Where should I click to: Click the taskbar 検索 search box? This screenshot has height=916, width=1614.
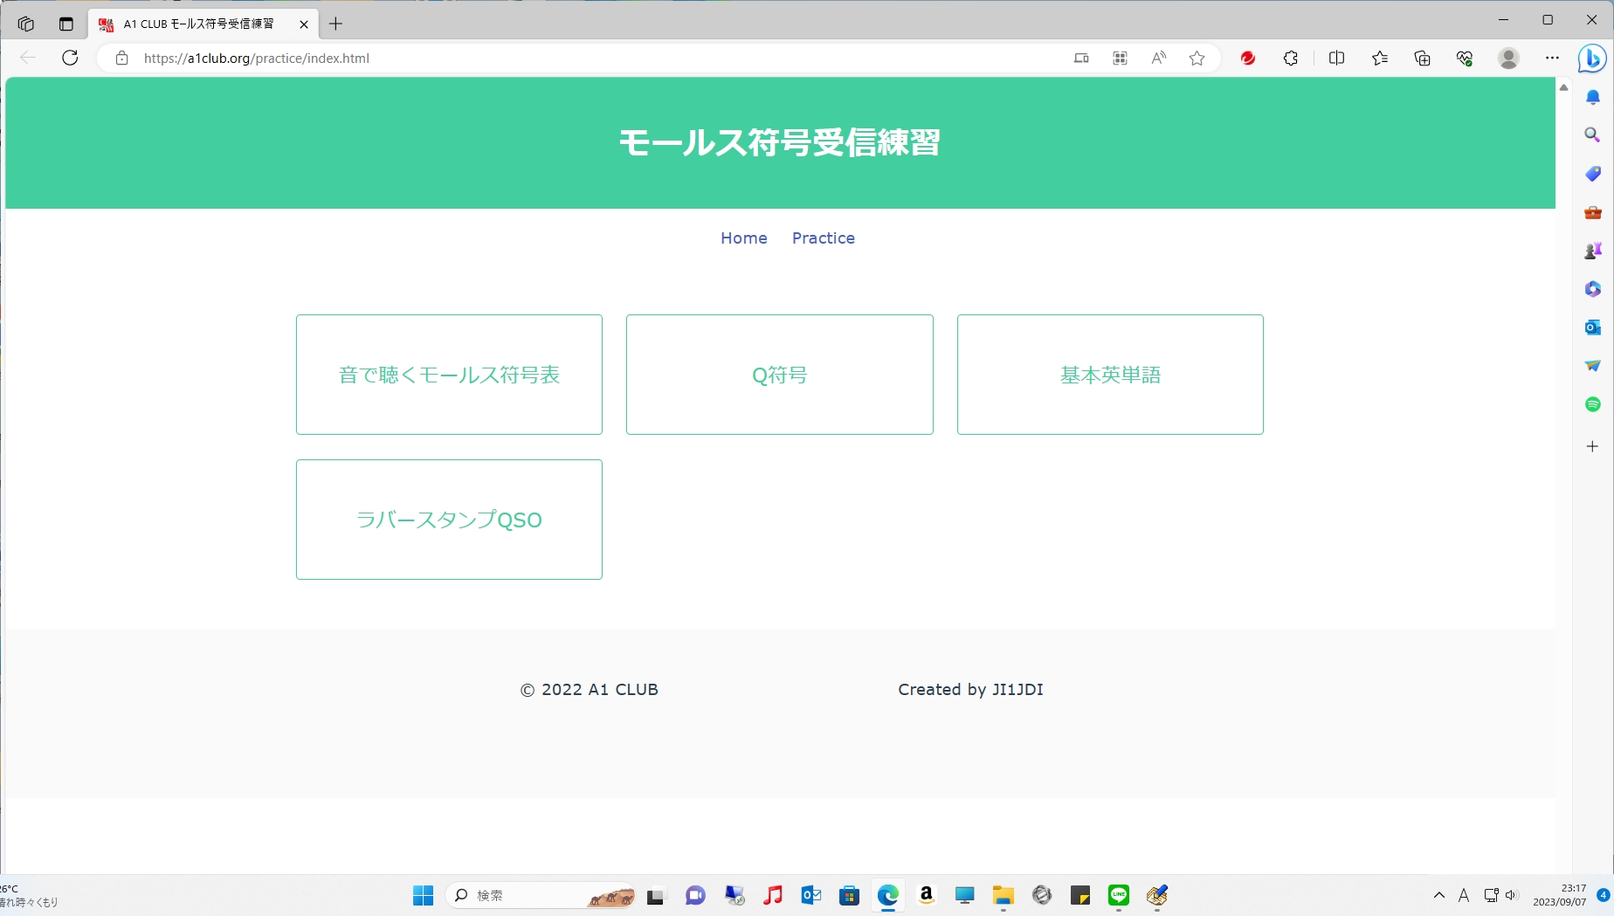(x=541, y=895)
